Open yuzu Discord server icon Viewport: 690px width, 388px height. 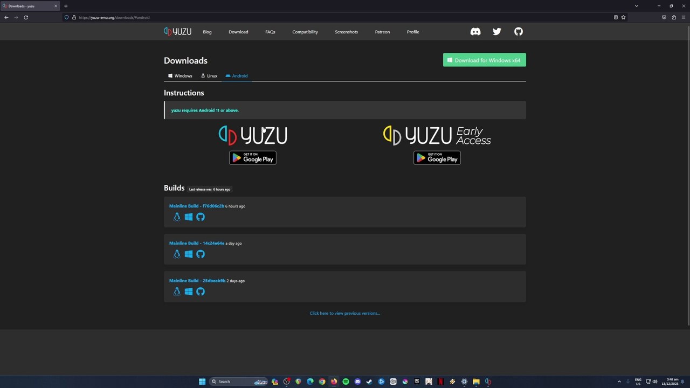(x=475, y=32)
